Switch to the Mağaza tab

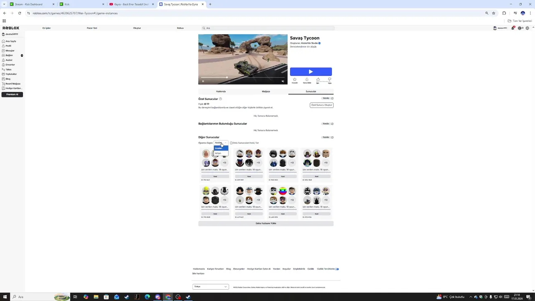pos(266,91)
